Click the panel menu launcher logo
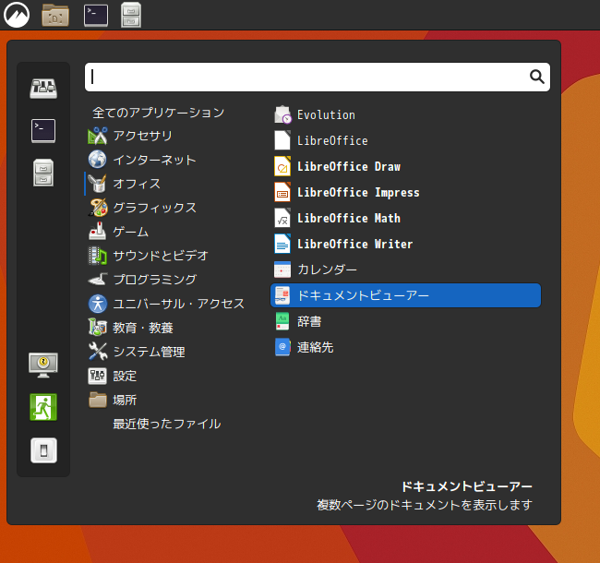The image size is (600, 563). (x=17, y=15)
